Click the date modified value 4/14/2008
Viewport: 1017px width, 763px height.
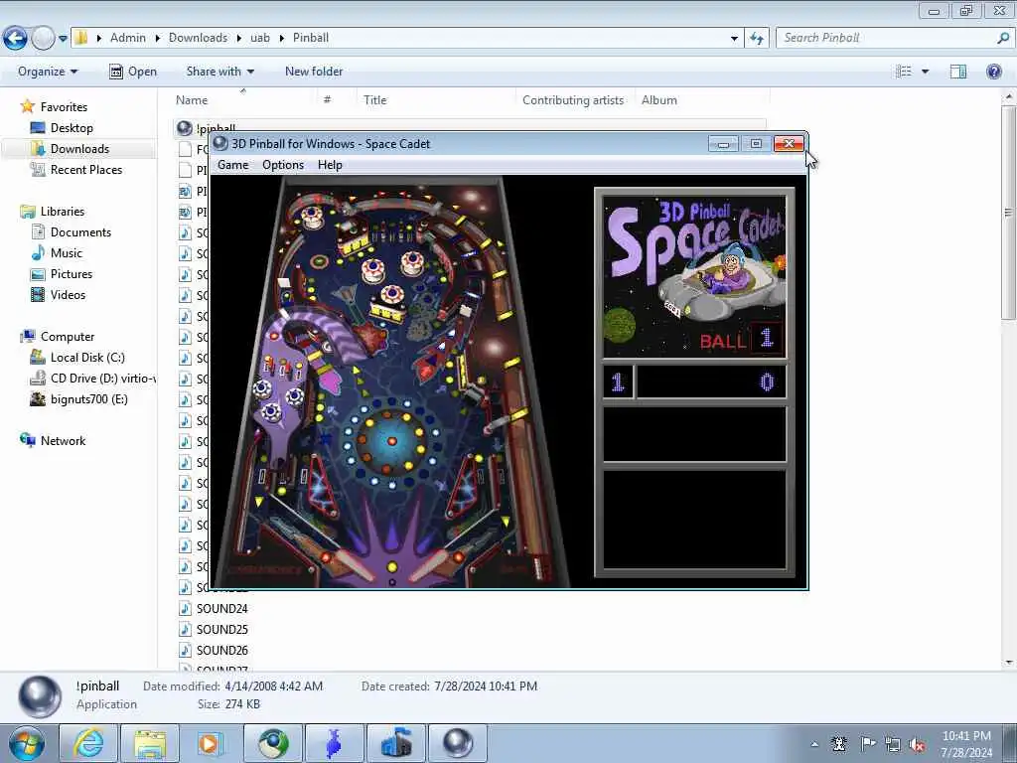[274, 686]
